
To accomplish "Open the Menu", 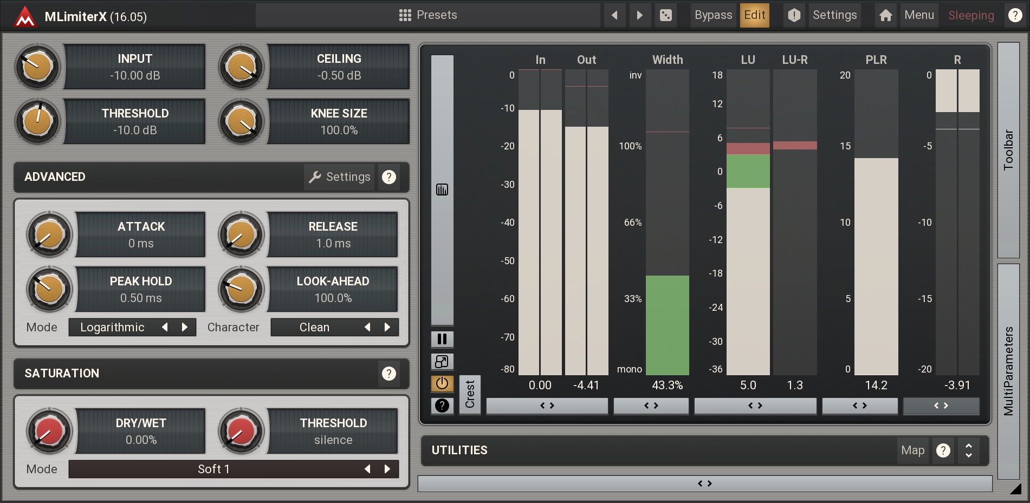I will click(919, 15).
